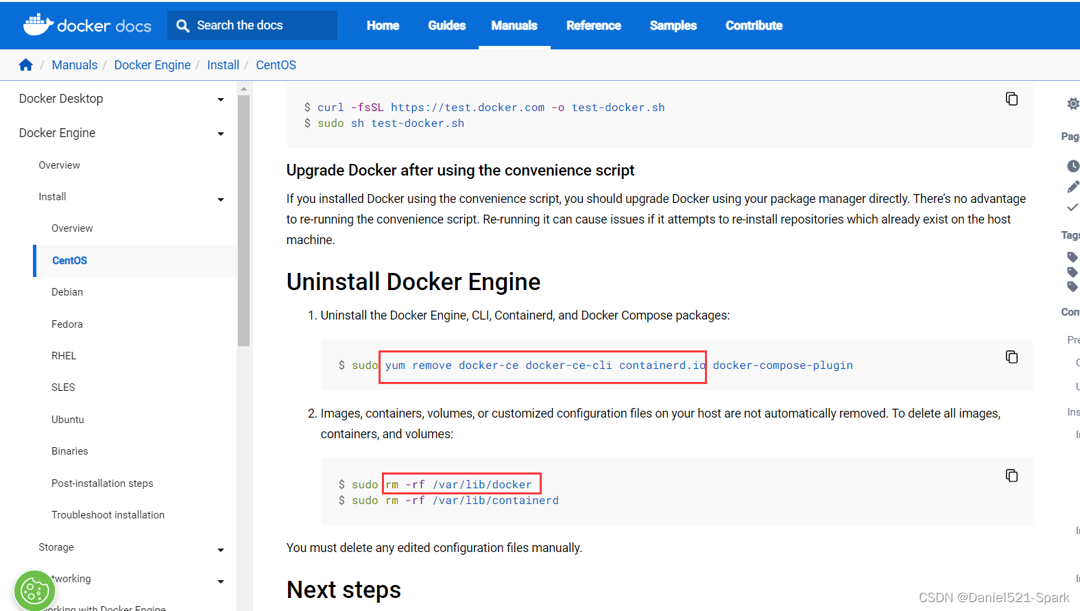Click the Next steps heading
Screen dimensions: 1080x611
(344, 590)
